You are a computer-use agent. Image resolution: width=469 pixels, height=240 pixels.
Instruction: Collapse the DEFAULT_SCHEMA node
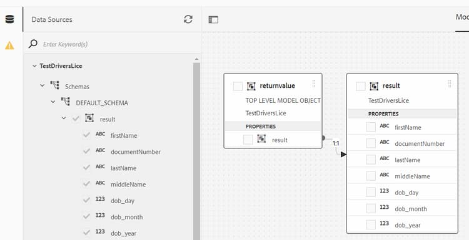click(53, 102)
